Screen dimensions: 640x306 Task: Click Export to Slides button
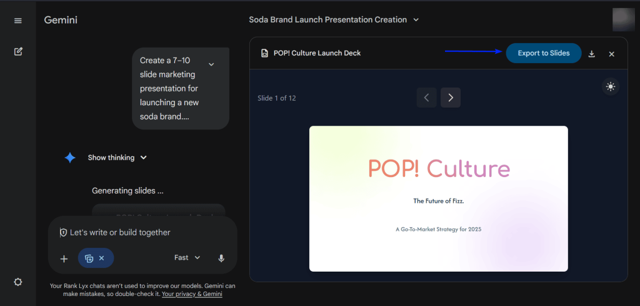click(543, 53)
